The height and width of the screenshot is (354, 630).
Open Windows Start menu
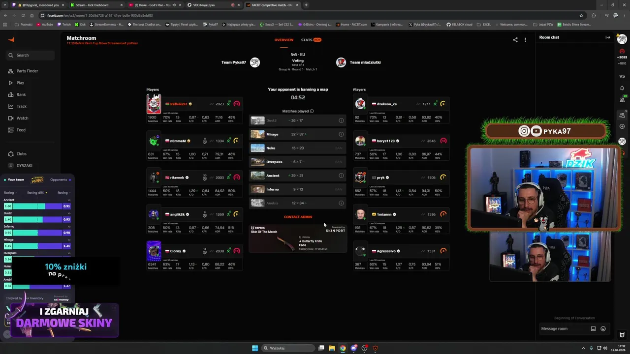click(x=255, y=348)
